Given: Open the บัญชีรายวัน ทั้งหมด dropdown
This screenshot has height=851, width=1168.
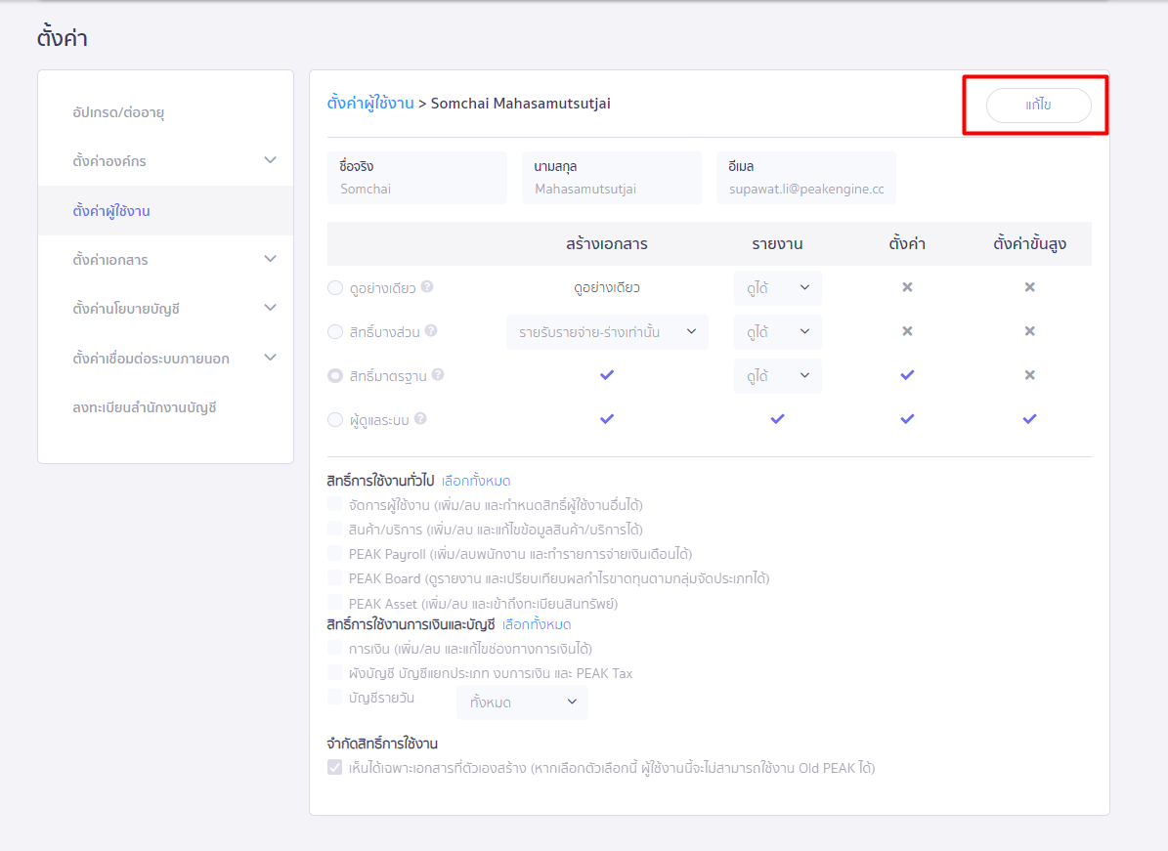Looking at the screenshot, I should [522, 702].
